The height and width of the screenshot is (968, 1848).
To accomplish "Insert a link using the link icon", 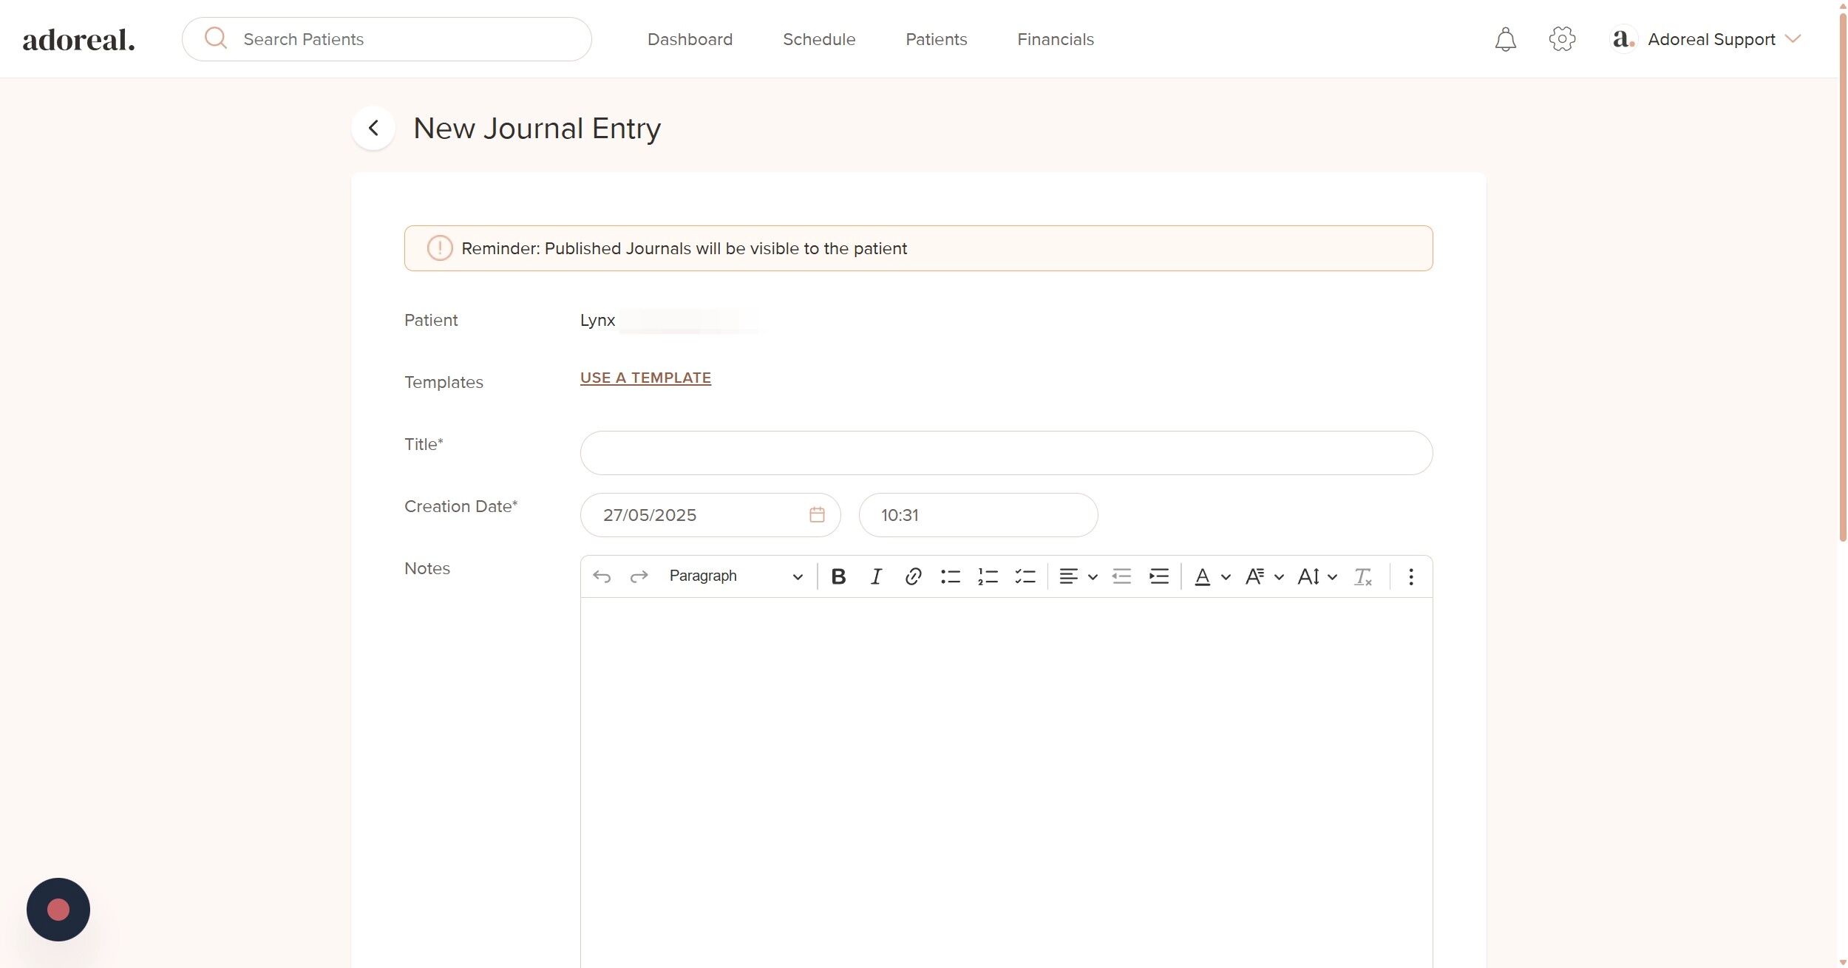I will tap(913, 576).
